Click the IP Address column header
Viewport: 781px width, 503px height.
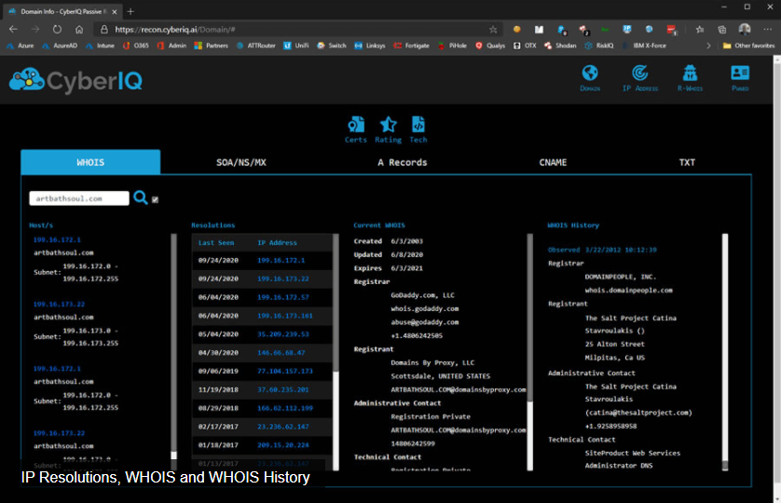click(277, 242)
